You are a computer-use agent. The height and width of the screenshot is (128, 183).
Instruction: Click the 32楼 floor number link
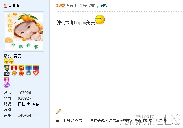(x=60, y=5)
